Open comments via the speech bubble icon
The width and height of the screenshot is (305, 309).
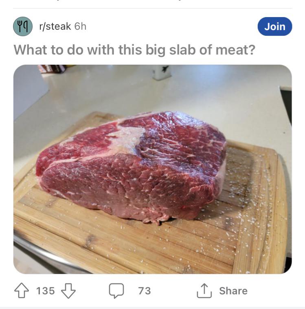[x=116, y=291]
